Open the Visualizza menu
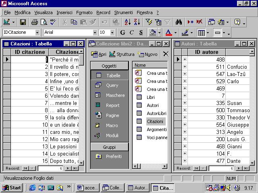This screenshot has width=258, height=193. (x=44, y=12)
